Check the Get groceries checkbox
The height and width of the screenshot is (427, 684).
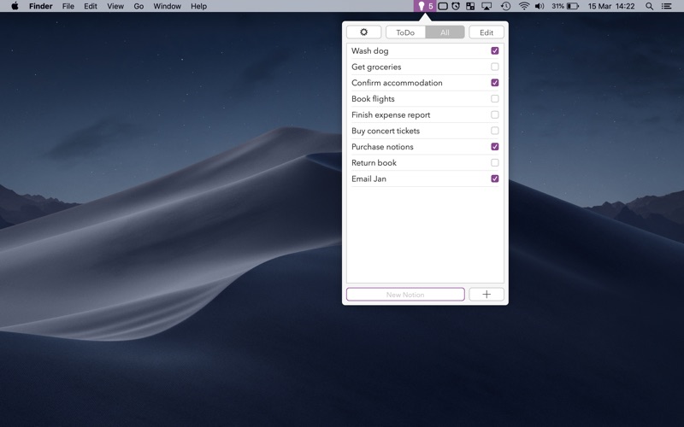(495, 67)
